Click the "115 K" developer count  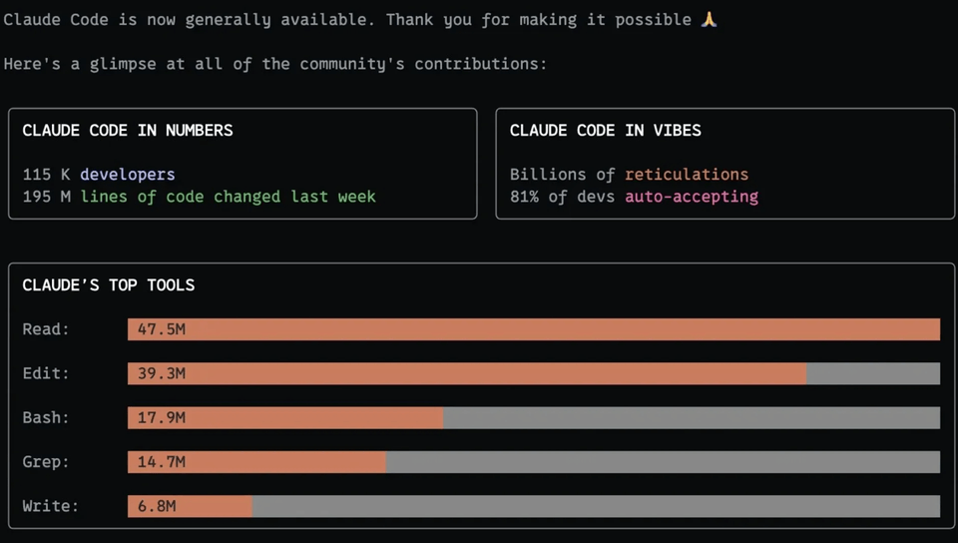[46, 174]
